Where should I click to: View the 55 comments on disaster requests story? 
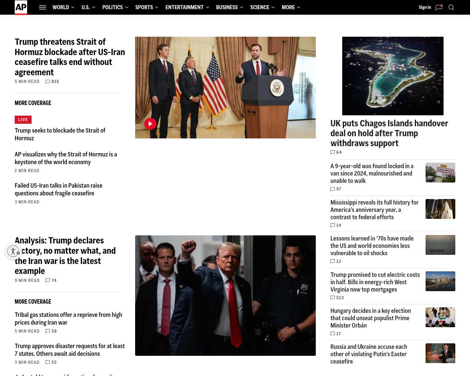(x=51, y=362)
